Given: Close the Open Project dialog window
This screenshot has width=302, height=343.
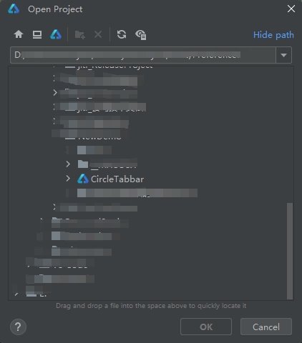Looking at the screenshot, I should 291,9.
